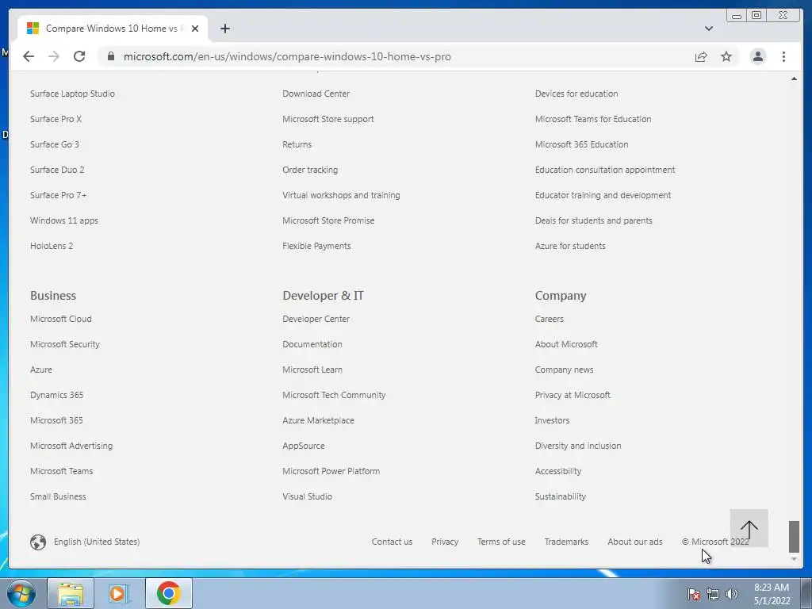Open the Chrome profile avatar
The width and height of the screenshot is (812, 609).
[x=757, y=56]
